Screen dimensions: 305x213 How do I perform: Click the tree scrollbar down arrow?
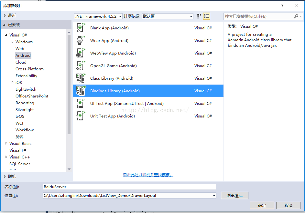tap(69, 169)
